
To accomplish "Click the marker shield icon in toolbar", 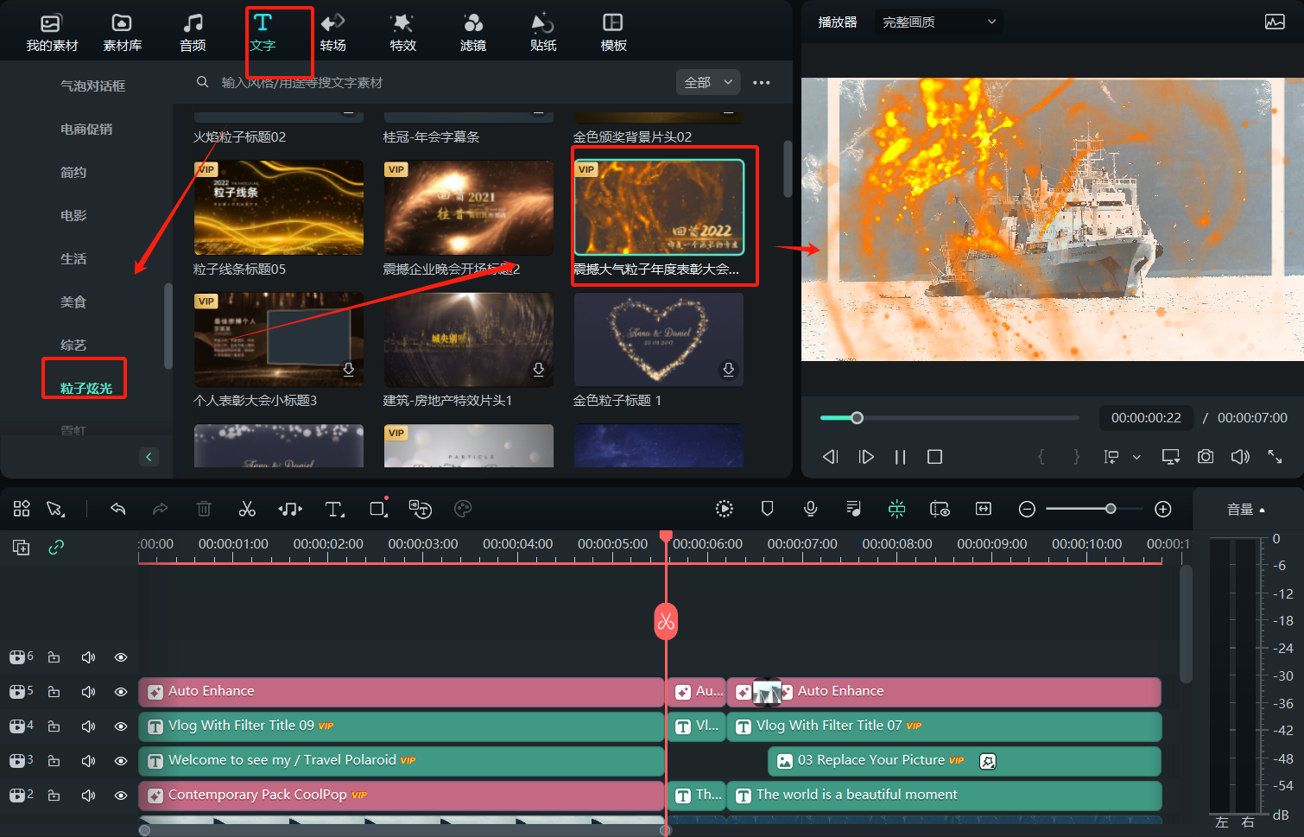I will (767, 509).
